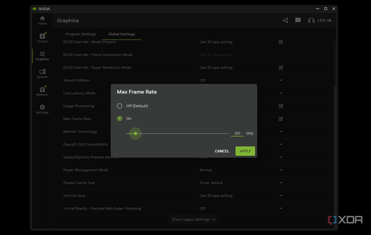This screenshot has width=371, height=235.
Task: Open the feedback notification icon
Action: point(298,20)
